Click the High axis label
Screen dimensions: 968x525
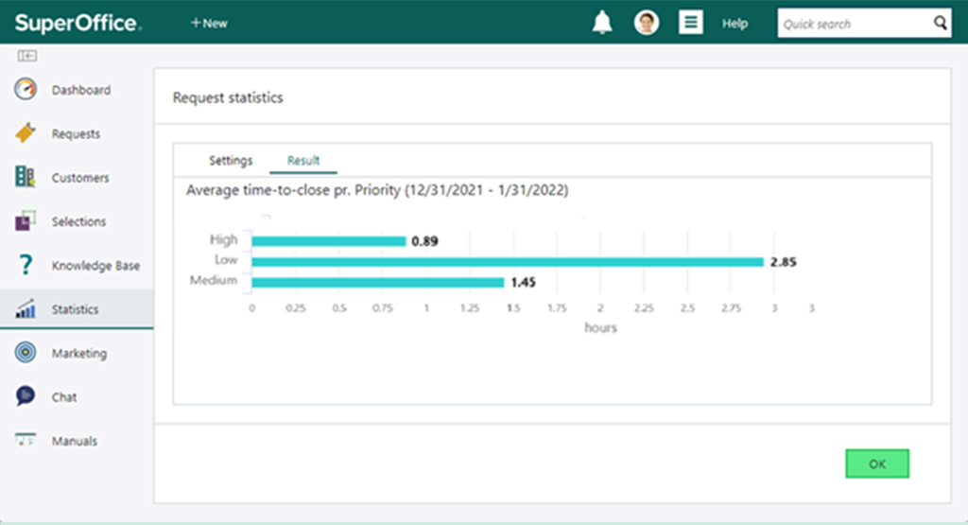click(x=223, y=239)
